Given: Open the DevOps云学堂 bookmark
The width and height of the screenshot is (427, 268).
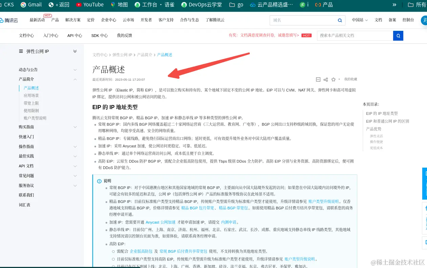Looking at the screenshot, I should 202,5.
